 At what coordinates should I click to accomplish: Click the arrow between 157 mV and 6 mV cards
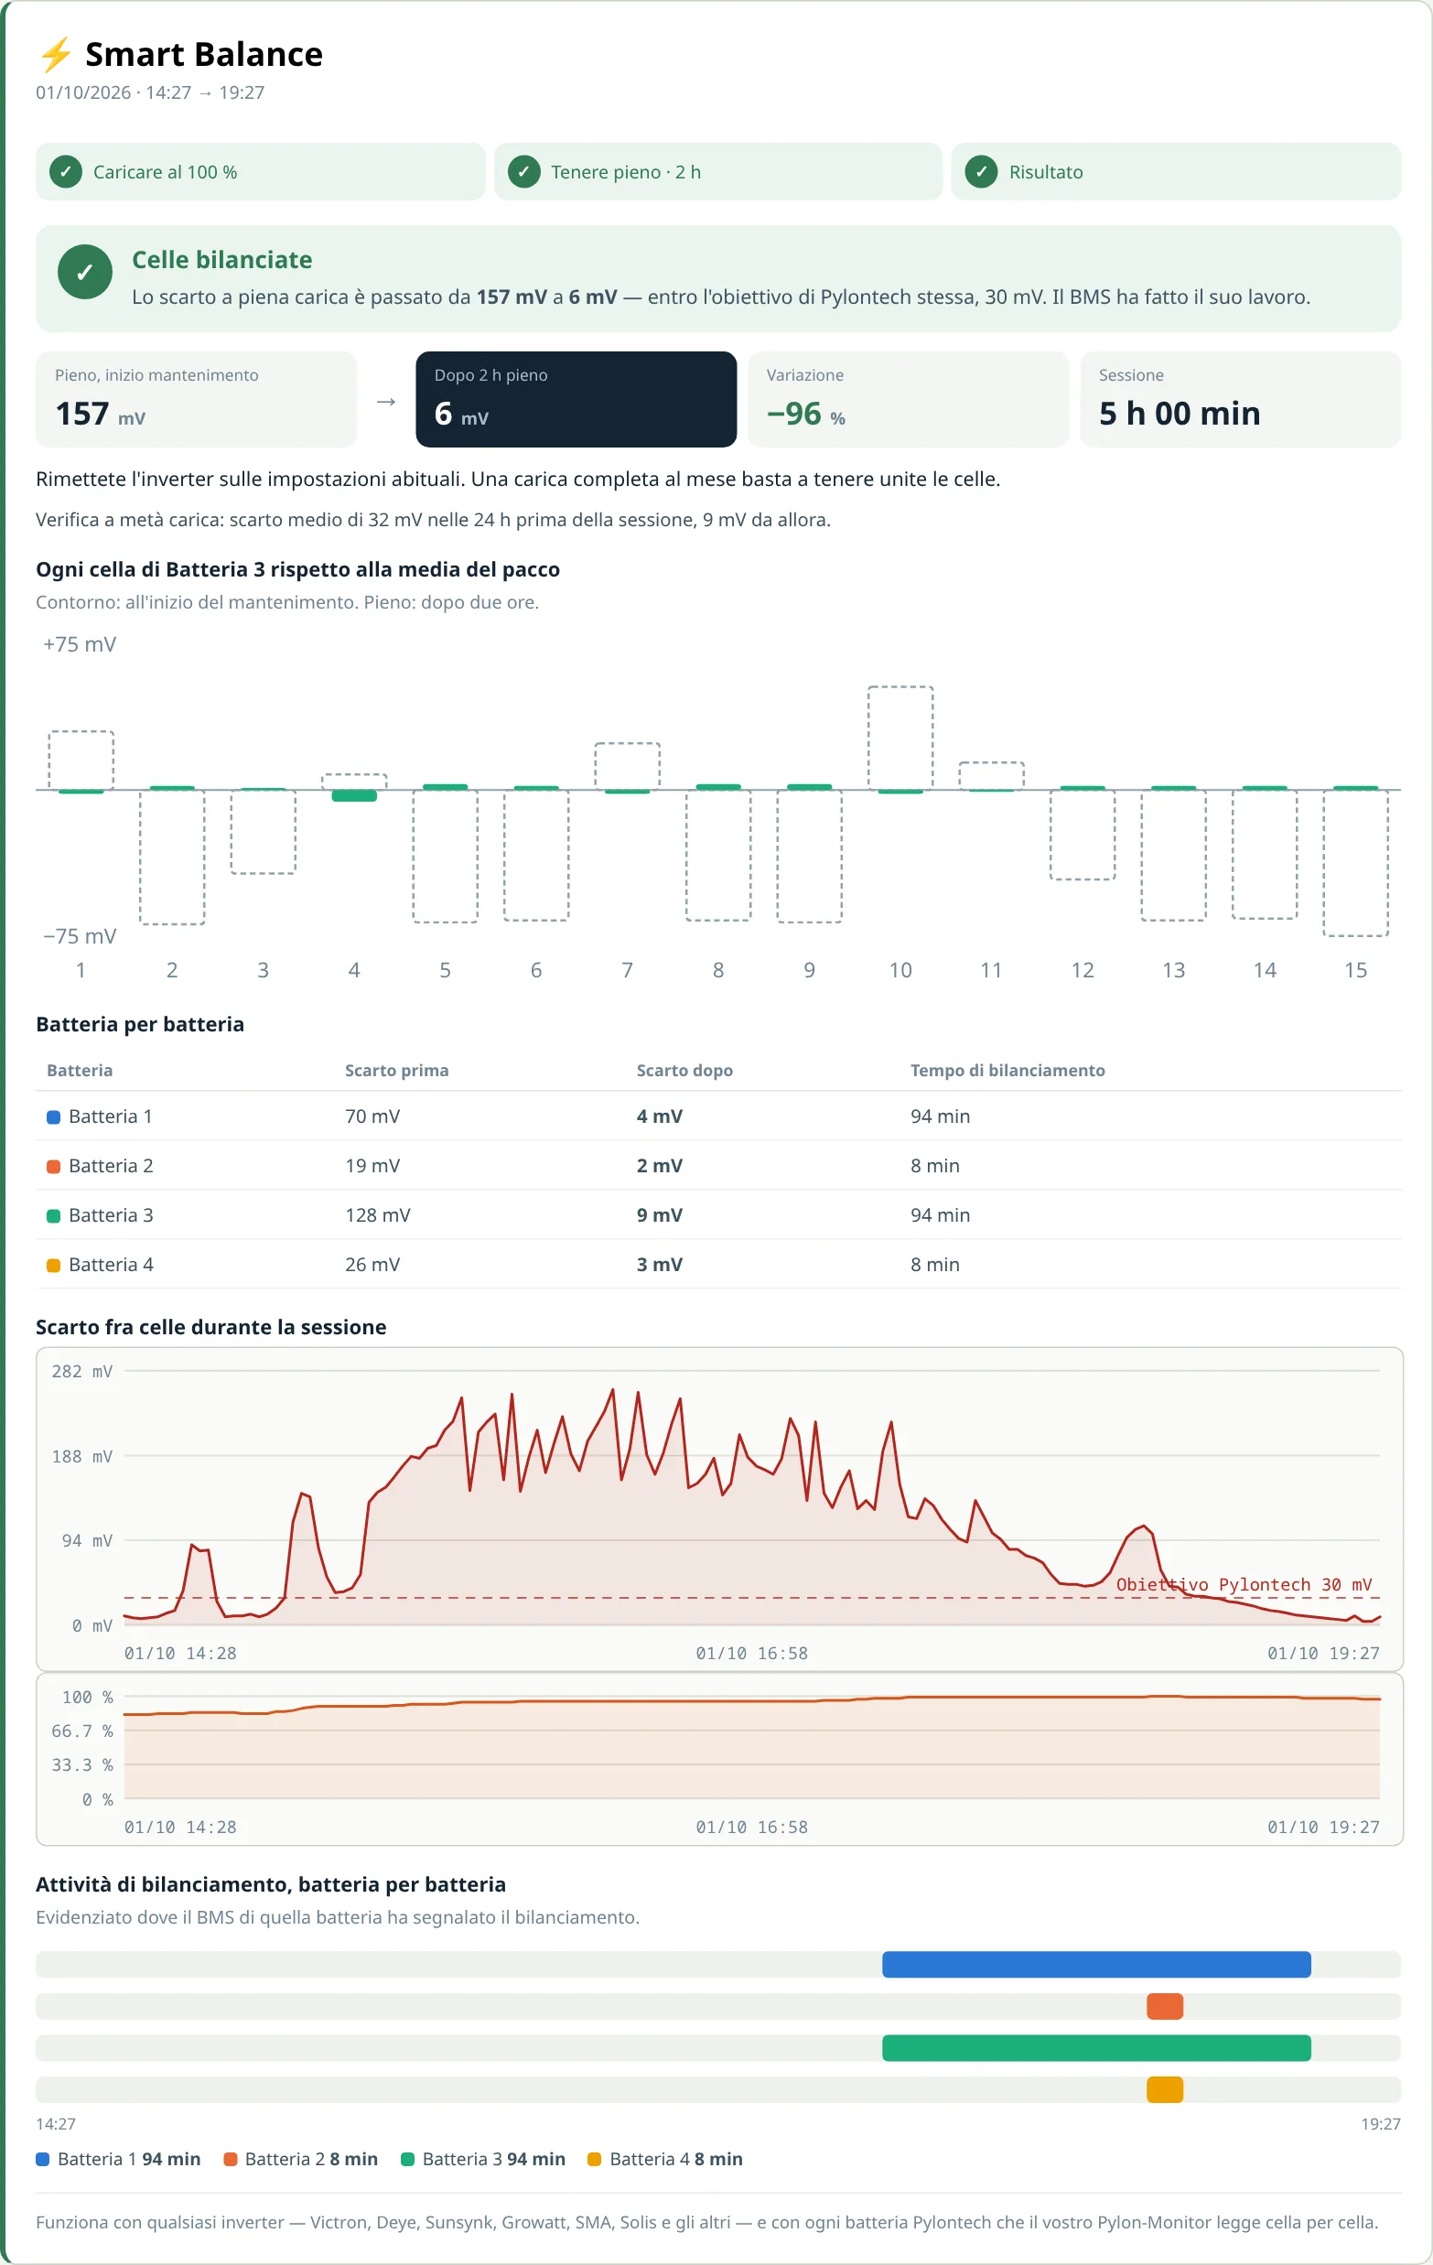click(x=386, y=402)
